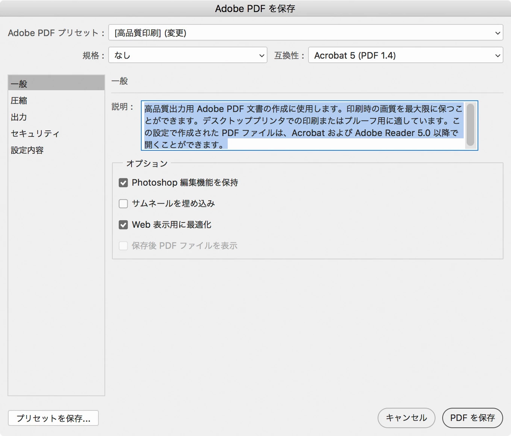This screenshot has height=436, width=511.
Task: Click the description box scrollbar thumb
Action: click(470, 125)
